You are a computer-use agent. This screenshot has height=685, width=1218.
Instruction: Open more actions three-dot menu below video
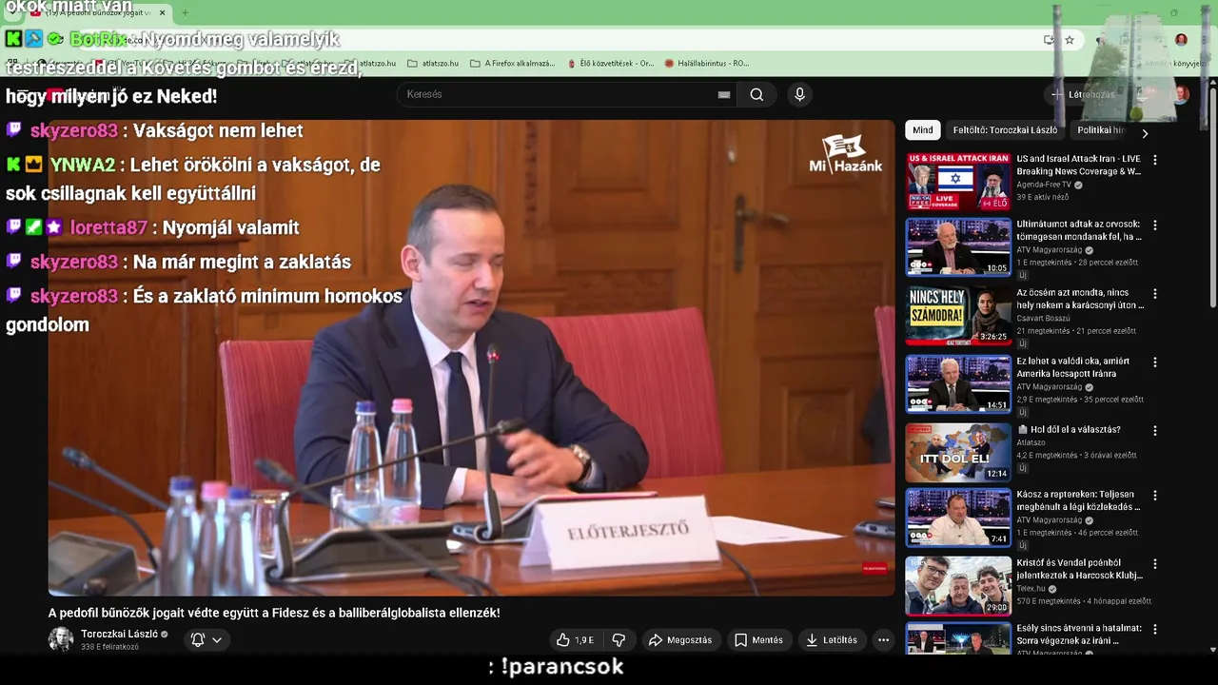tap(883, 640)
